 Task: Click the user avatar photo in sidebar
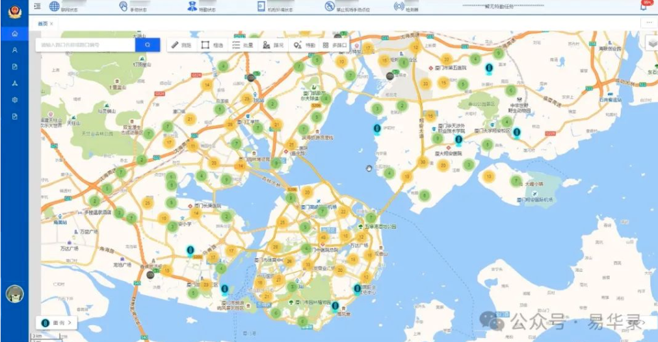pos(15,294)
